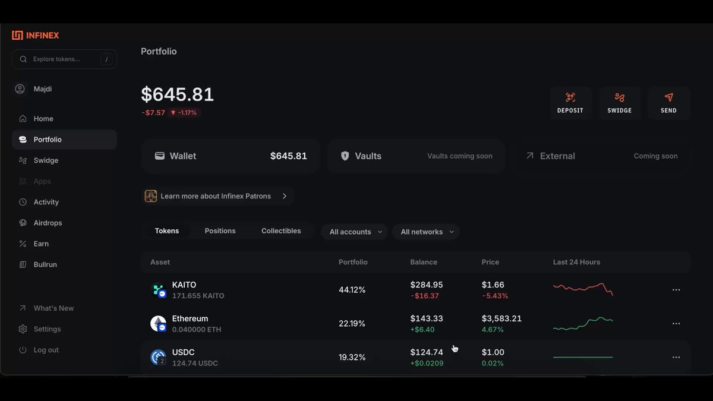The height and width of the screenshot is (401, 713).
Task: Click the Home house icon
Action: coord(23,119)
